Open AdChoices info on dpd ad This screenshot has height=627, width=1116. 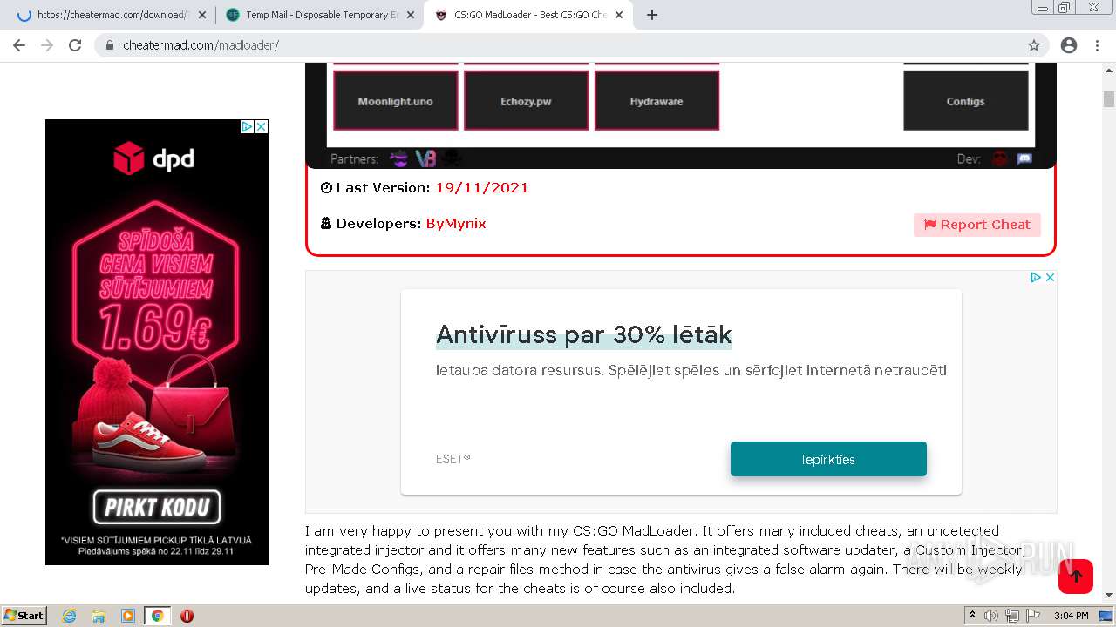[x=247, y=126]
